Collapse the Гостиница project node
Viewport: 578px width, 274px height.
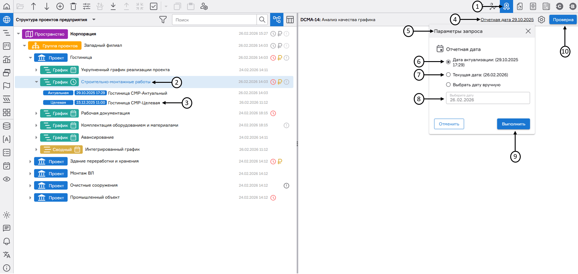click(x=30, y=58)
